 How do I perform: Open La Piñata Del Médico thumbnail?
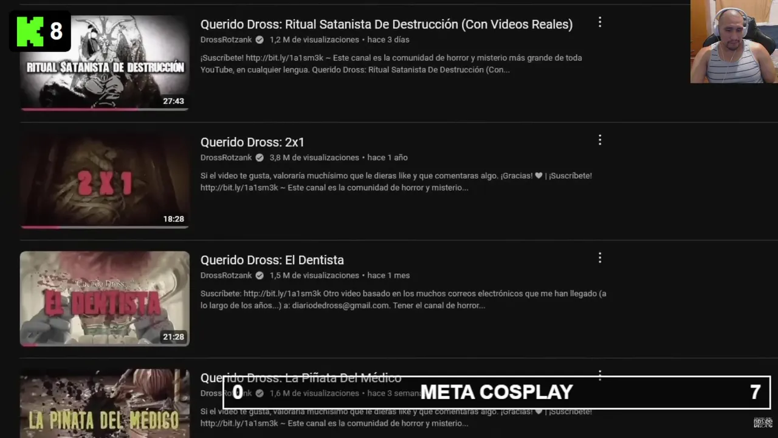[105, 403]
